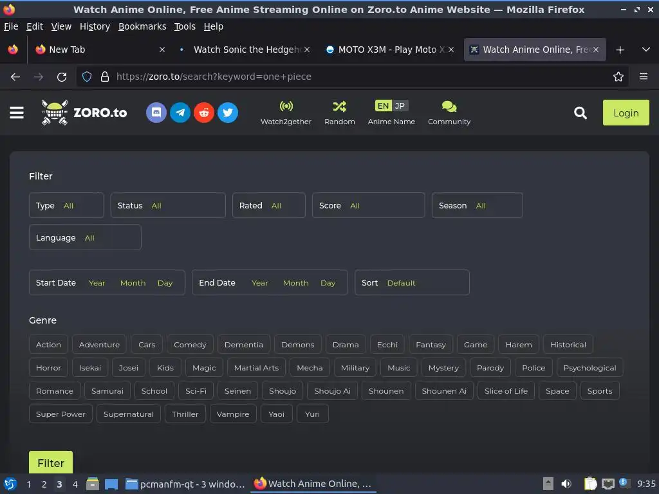The width and height of the screenshot is (659, 494).
Task: Click the Login button
Action: (626, 113)
